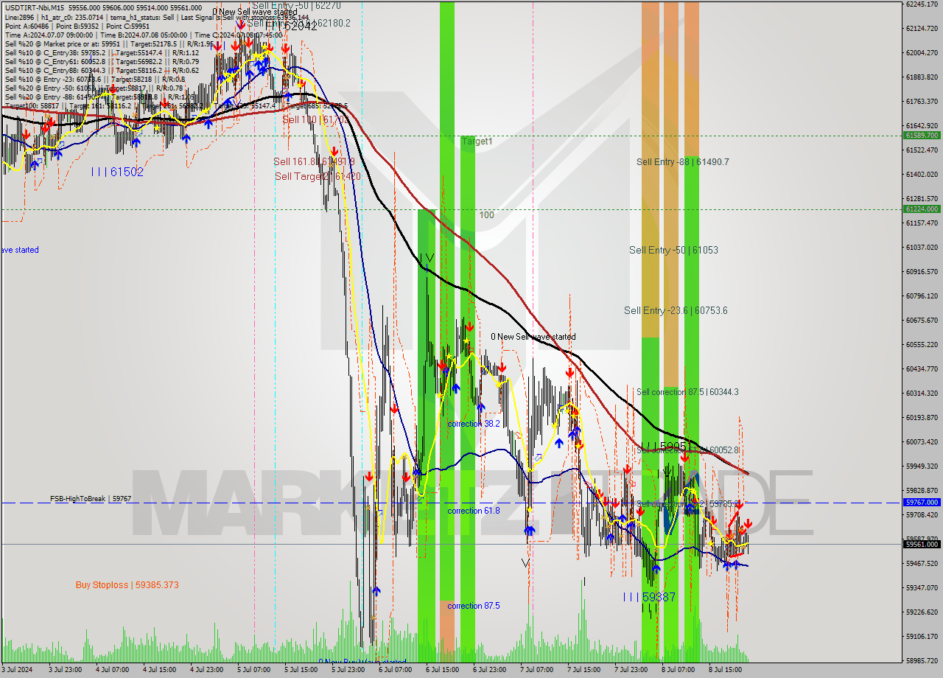Image resolution: width=943 pixels, height=678 pixels.
Task: Click the 'correction 38.2' label
Action: (x=474, y=424)
